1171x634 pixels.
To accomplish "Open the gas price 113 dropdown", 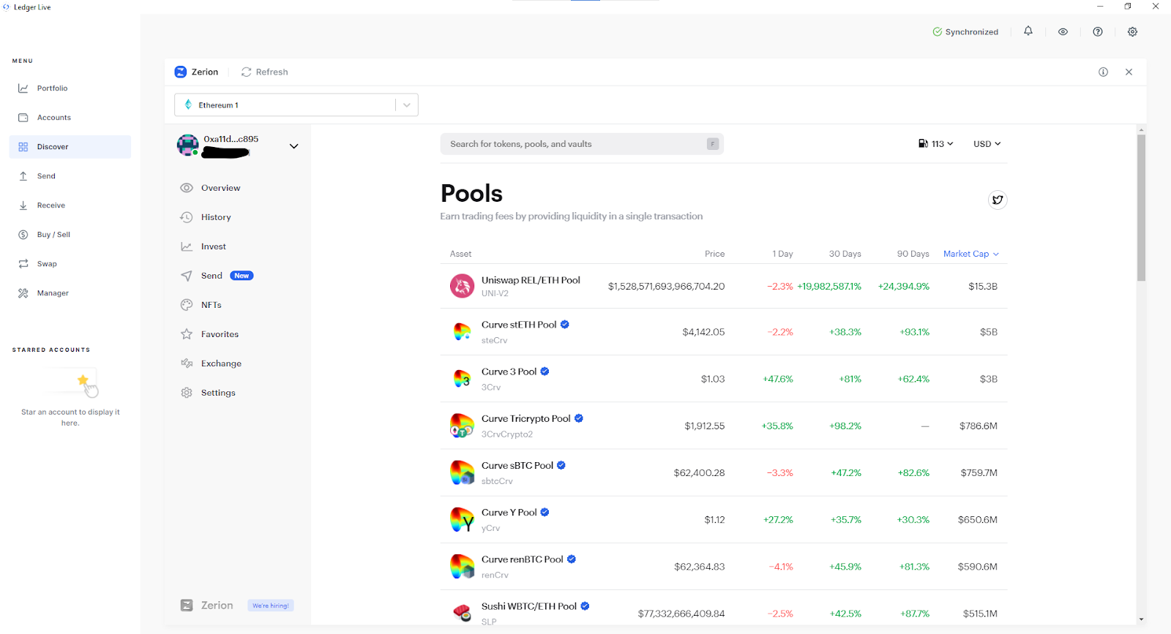I will point(935,144).
